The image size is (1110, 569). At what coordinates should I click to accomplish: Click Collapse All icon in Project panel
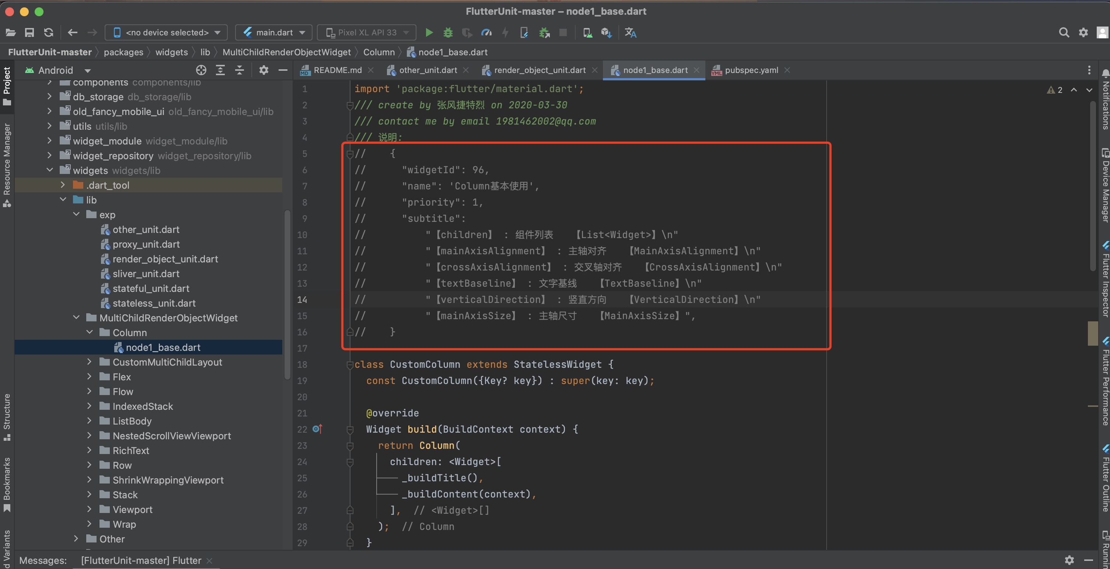[x=239, y=70]
